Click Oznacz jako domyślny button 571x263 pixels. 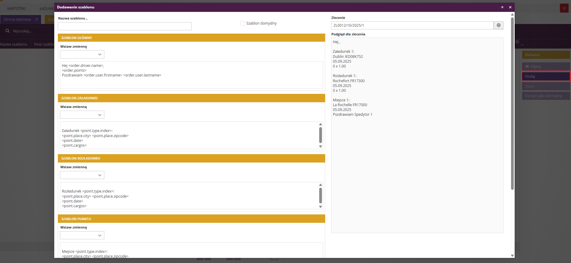pyautogui.click(x=546, y=96)
